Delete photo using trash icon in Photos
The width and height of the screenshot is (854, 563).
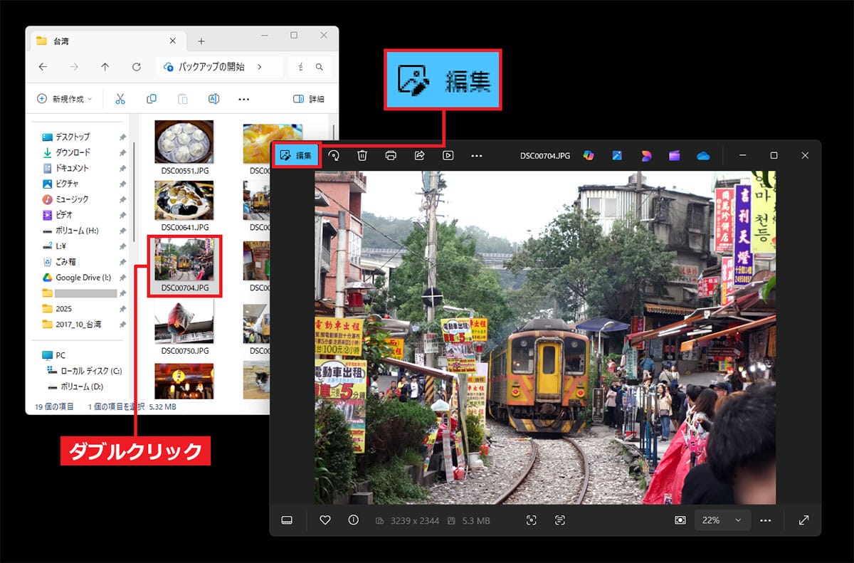(x=362, y=155)
